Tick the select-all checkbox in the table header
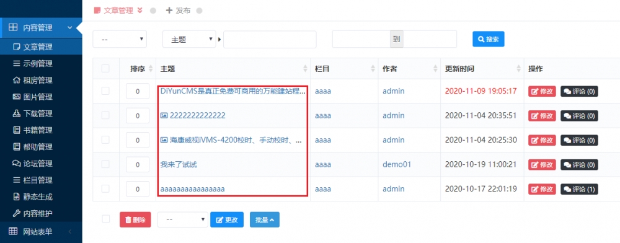 point(105,69)
